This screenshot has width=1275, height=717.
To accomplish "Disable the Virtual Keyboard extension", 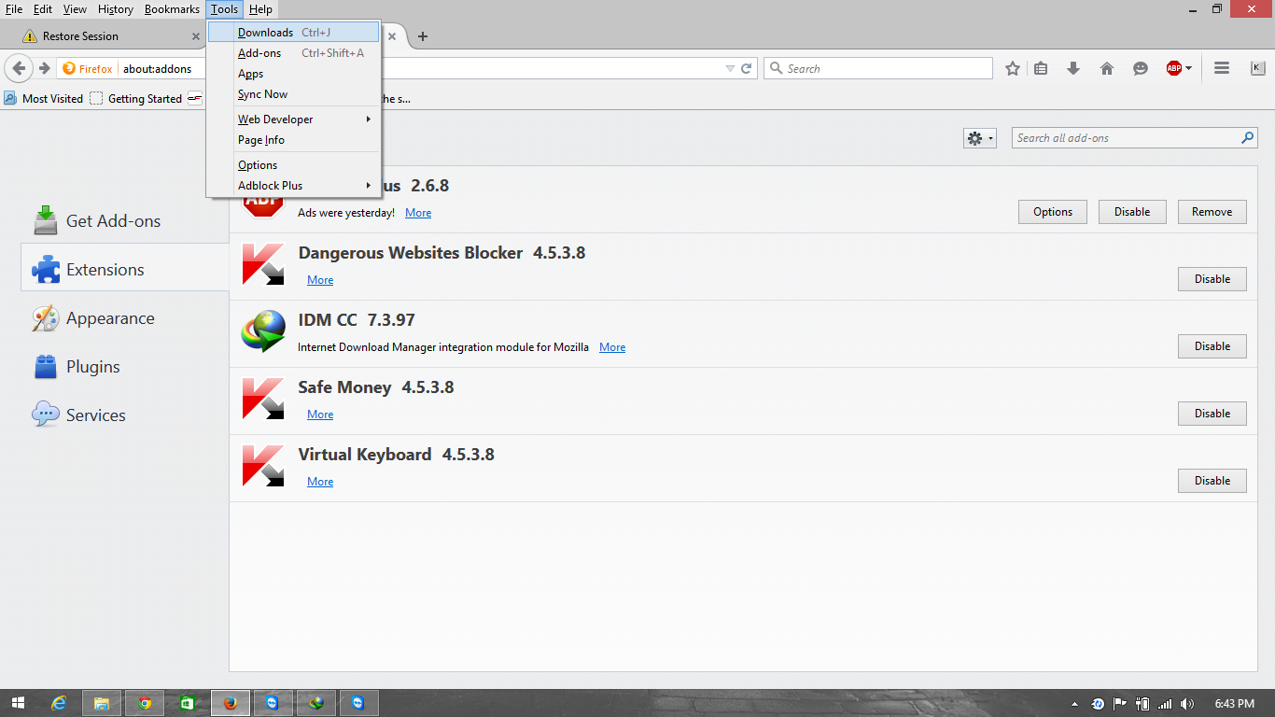I will (x=1212, y=481).
